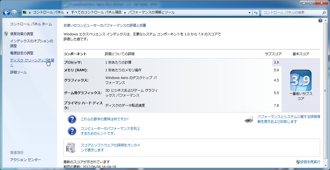Click processor subscore 3.9 cell

pyautogui.click(x=276, y=63)
